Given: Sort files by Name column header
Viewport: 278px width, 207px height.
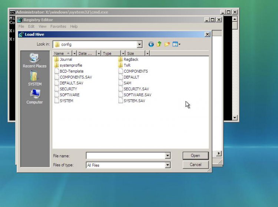Looking at the screenshot, I should click(x=62, y=53).
